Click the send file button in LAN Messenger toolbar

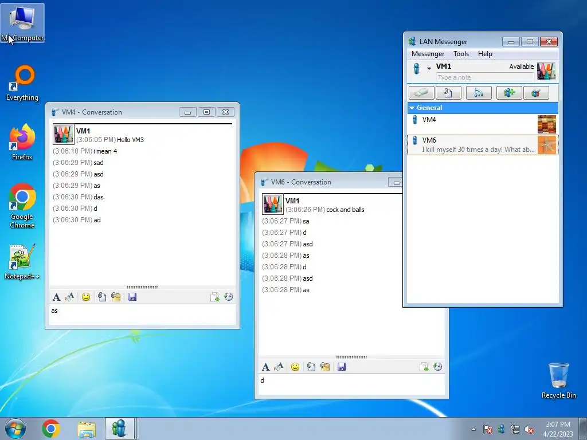(x=448, y=93)
